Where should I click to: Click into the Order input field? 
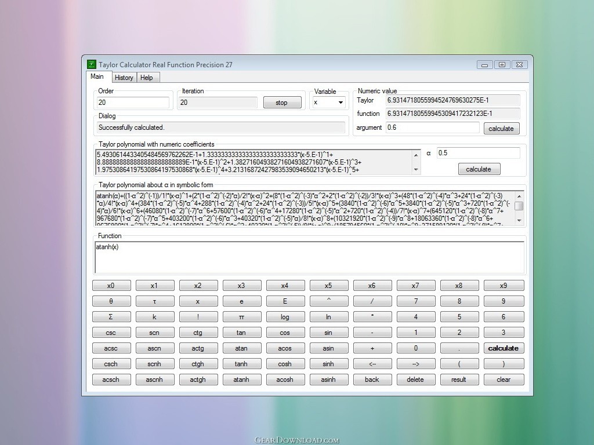[x=133, y=103]
